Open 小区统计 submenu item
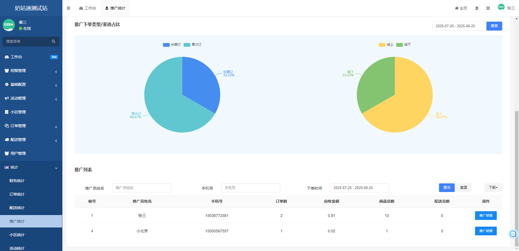The width and height of the screenshot is (519, 251). tap(31, 235)
